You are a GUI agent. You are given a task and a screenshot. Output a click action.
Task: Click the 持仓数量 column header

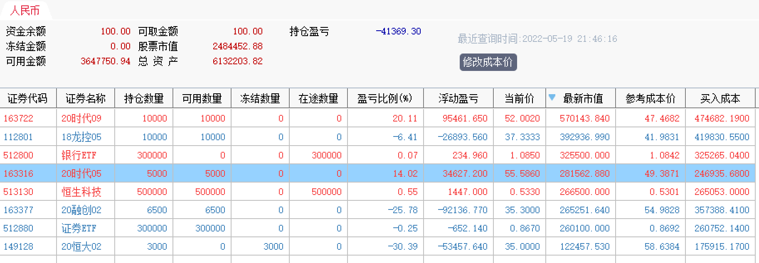tap(144, 98)
